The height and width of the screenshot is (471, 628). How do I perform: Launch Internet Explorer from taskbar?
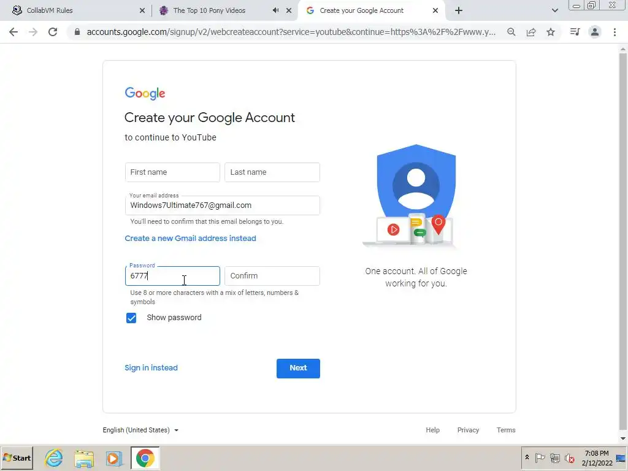pos(54,458)
